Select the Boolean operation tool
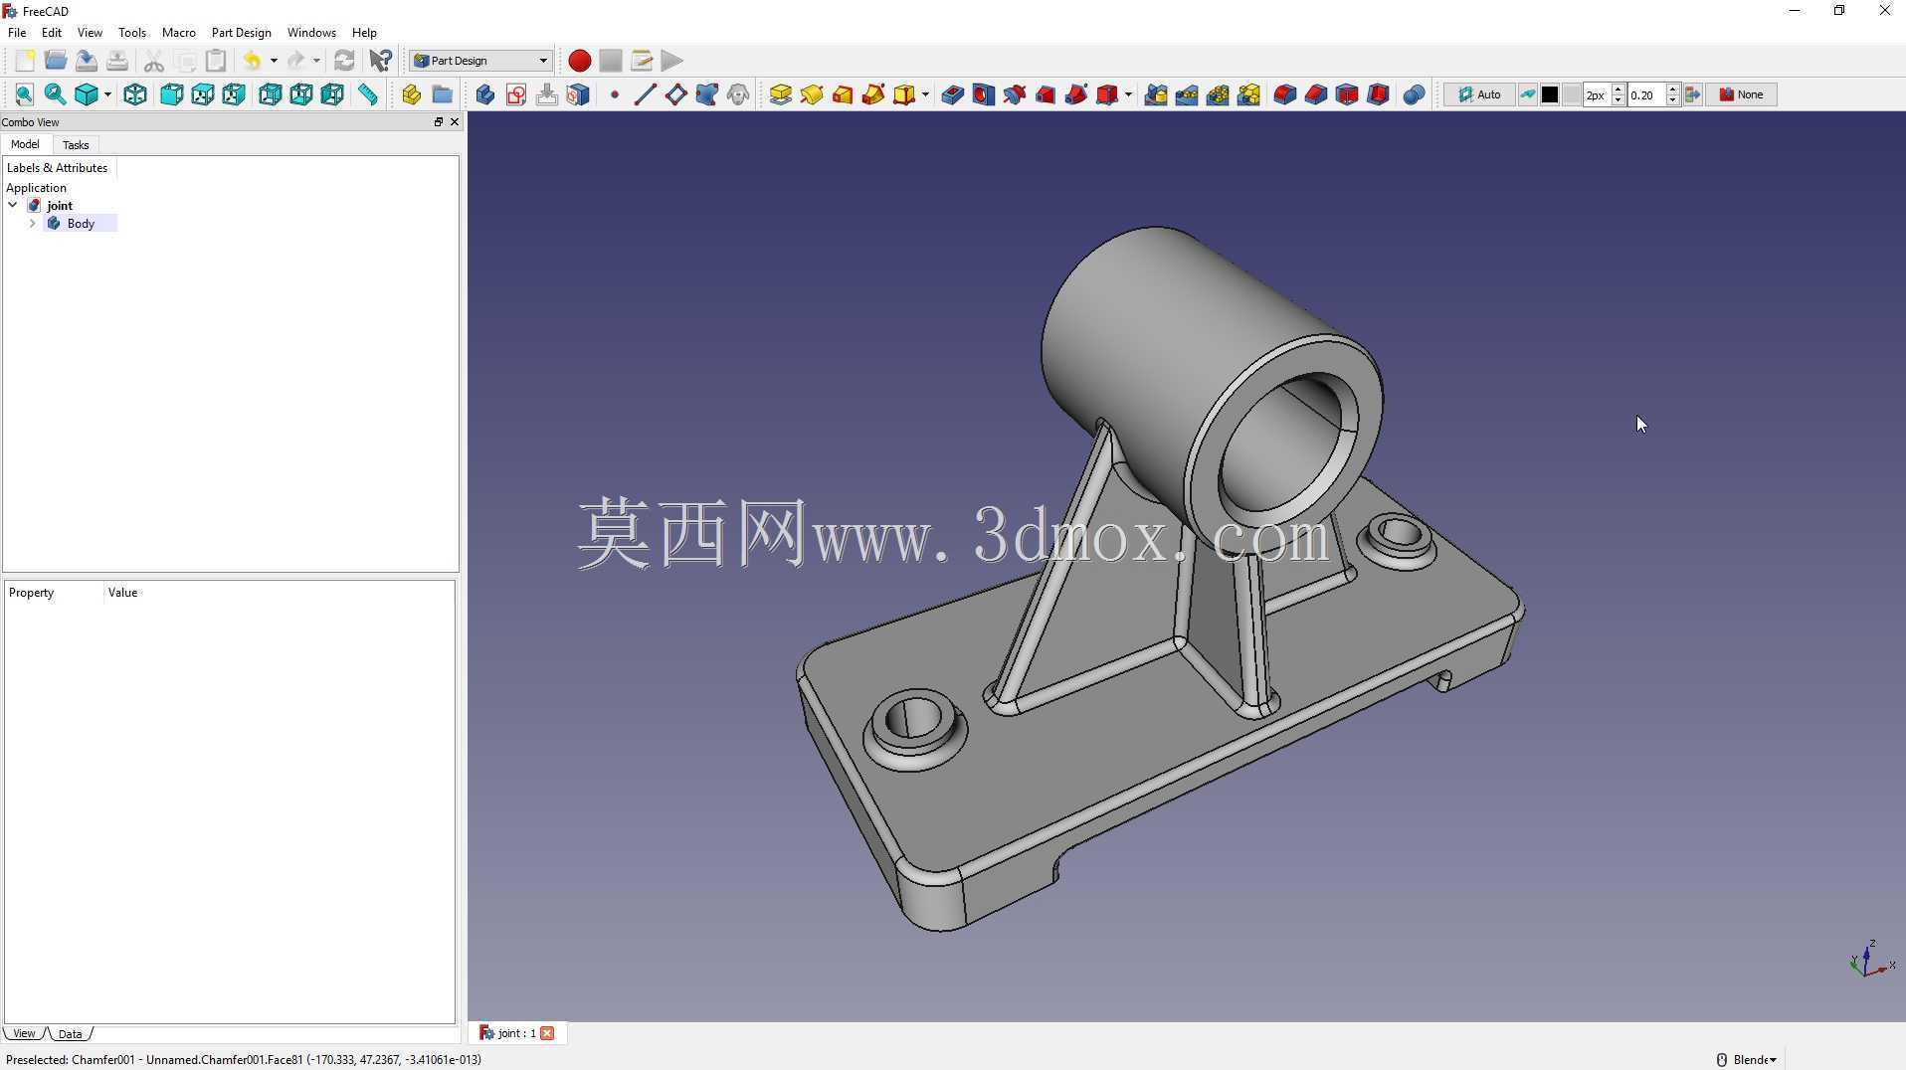The width and height of the screenshot is (1906, 1070). coord(1414,94)
